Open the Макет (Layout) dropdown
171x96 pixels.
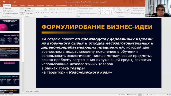pos(29,8)
